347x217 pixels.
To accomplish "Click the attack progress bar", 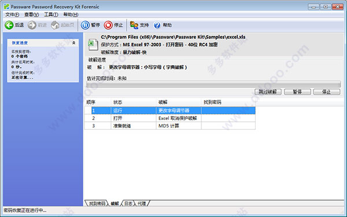I will point(213,84).
